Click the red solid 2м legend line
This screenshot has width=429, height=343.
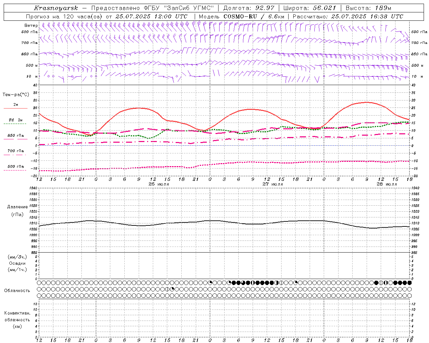[15, 109]
